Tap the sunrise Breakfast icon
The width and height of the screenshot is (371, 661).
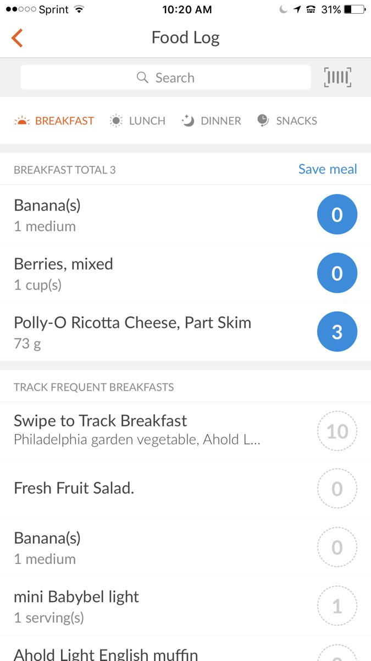[x=21, y=121]
